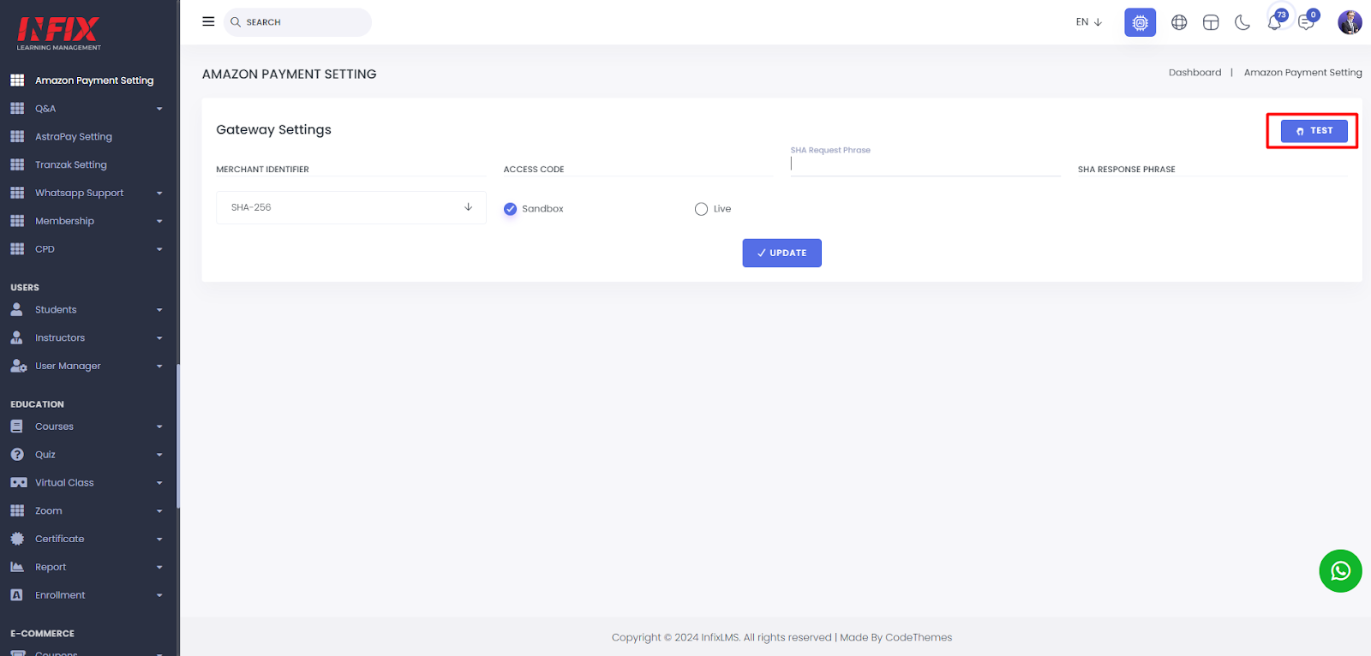Click the Students person icon
This screenshot has height=656, width=1371.
pos(16,309)
